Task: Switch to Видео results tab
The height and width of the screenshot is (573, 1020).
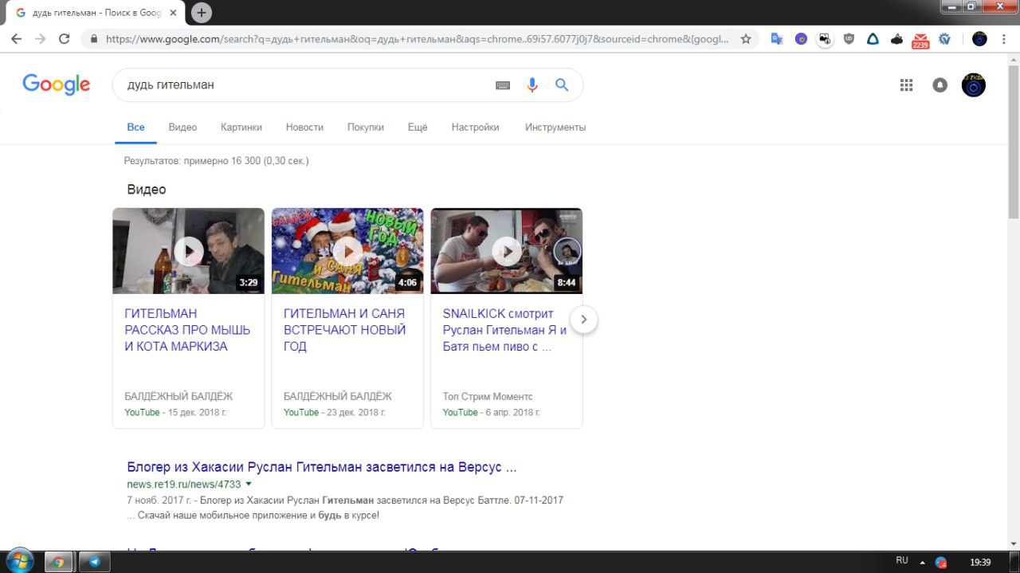Action: 182,128
